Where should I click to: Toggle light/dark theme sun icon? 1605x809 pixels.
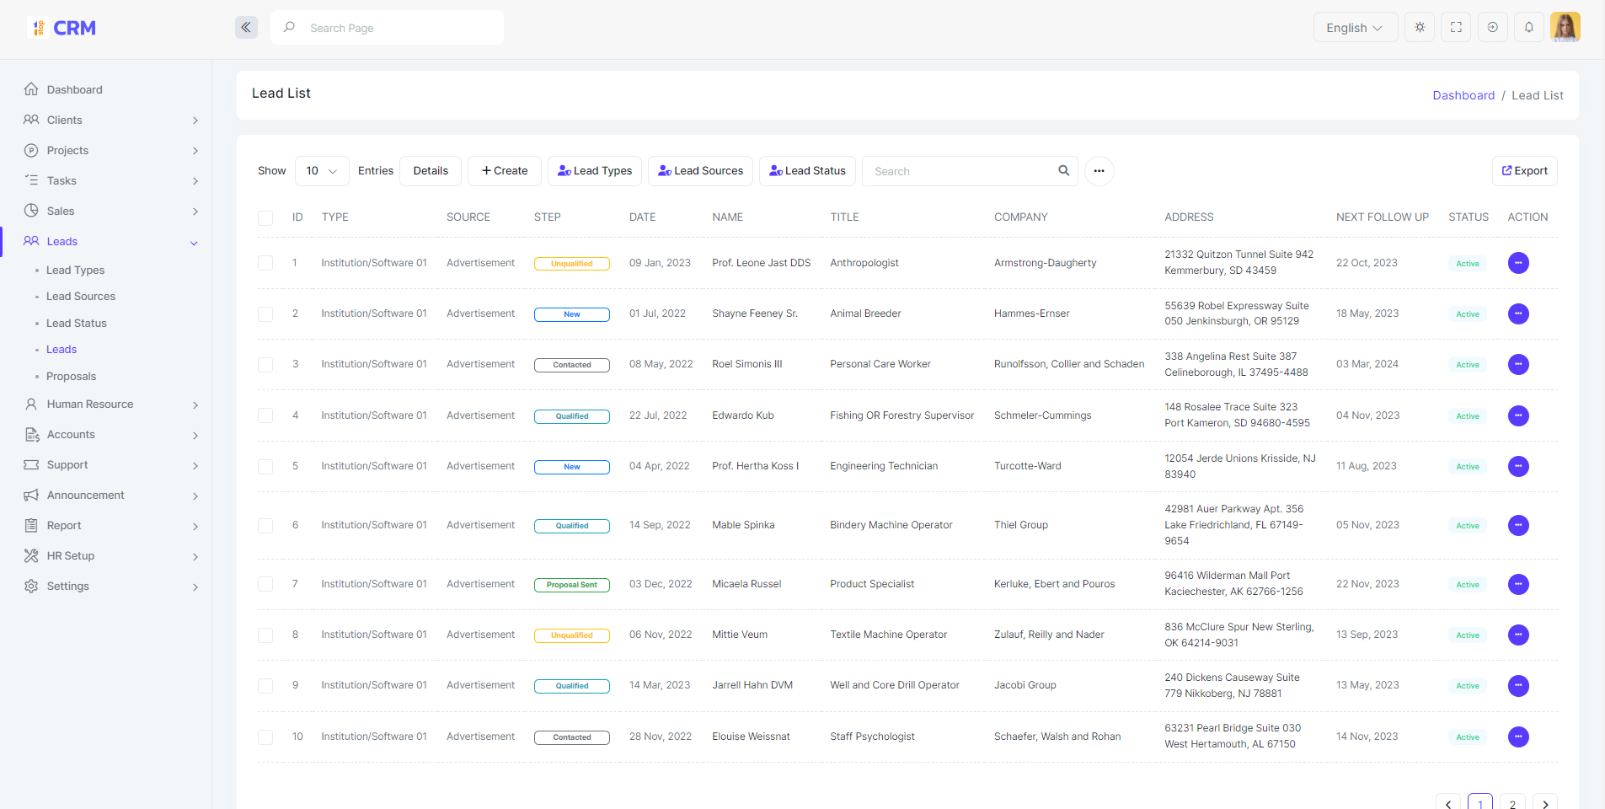1420,27
